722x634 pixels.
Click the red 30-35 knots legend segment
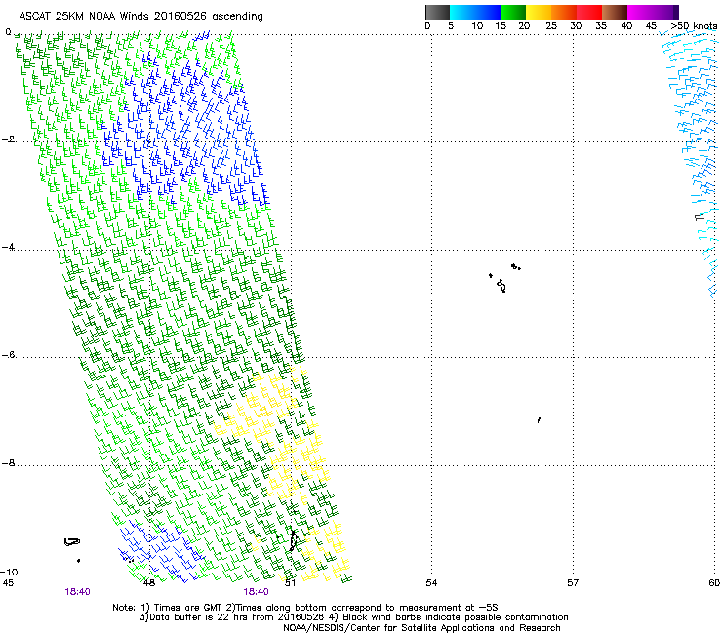click(589, 12)
